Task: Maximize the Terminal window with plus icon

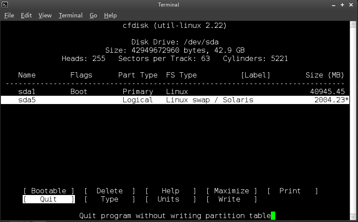Action: pyautogui.click(x=342, y=5)
